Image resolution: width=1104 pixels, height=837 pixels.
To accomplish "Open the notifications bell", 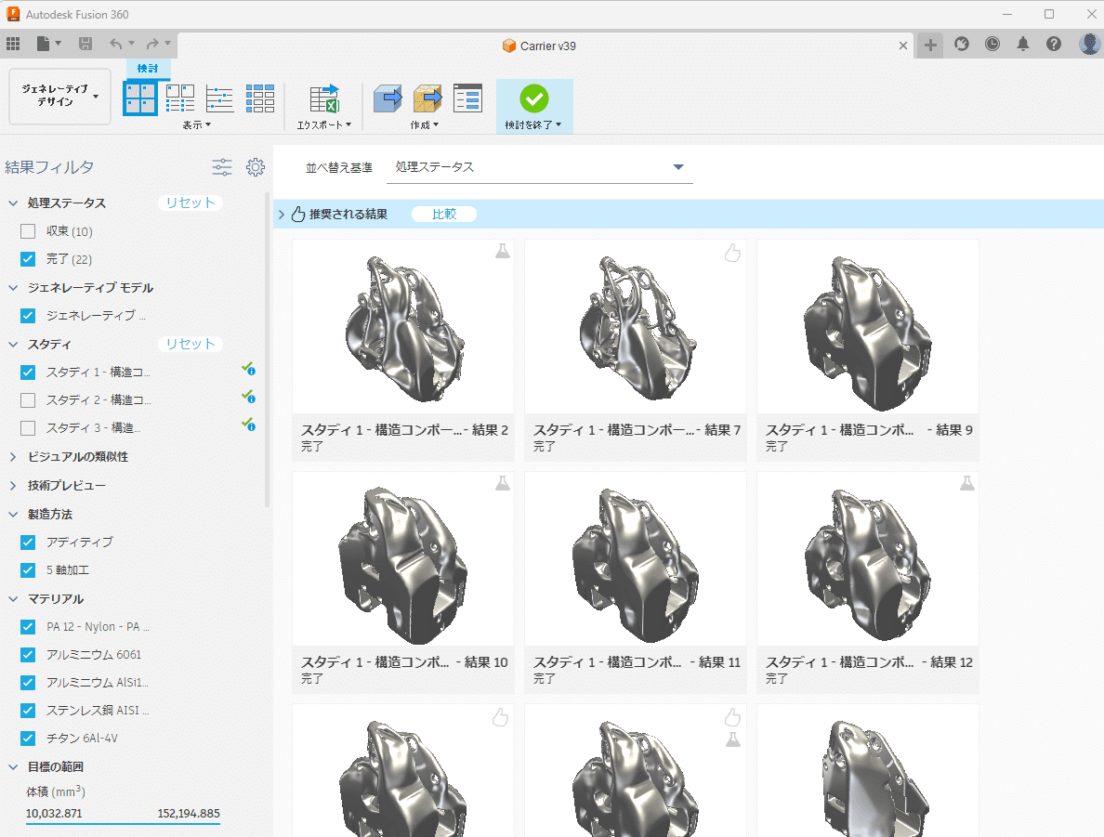I will point(1023,45).
